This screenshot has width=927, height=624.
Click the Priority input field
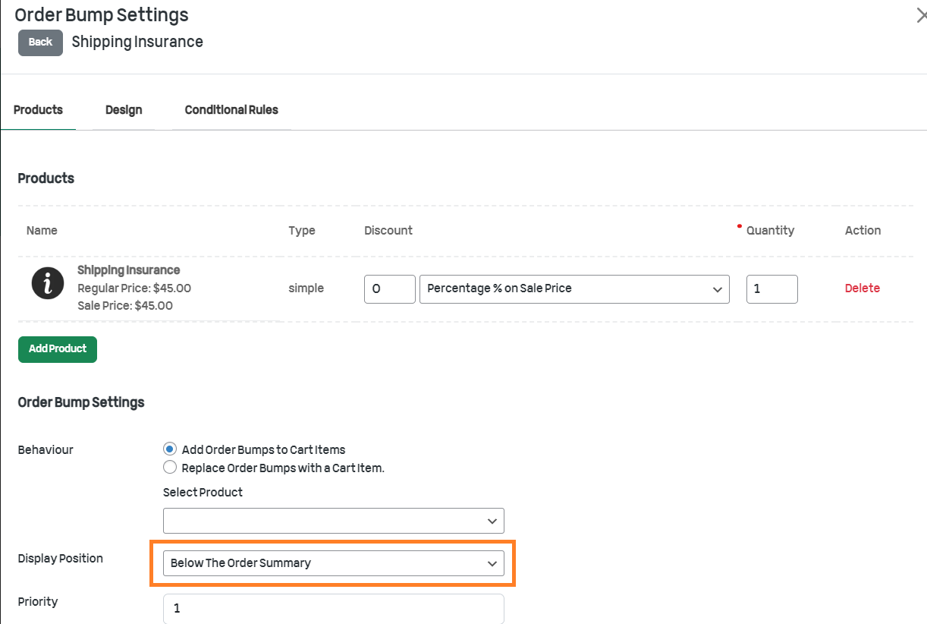pyautogui.click(x=333, y=608)
